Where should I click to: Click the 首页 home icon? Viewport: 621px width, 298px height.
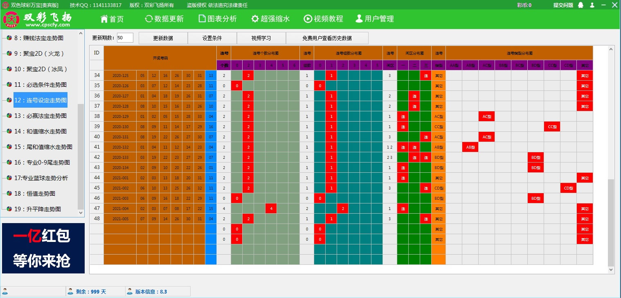pyautogui.click(x=104, y=19)
